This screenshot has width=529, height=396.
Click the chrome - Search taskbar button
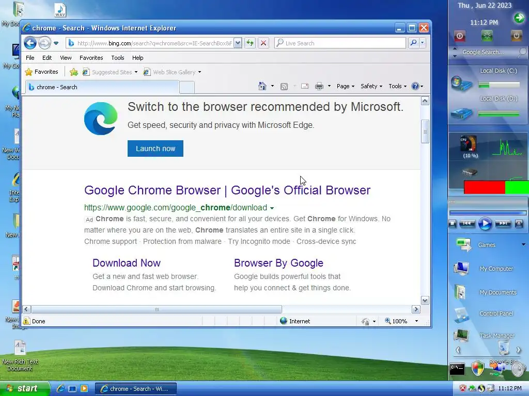(x=136, y=389)
